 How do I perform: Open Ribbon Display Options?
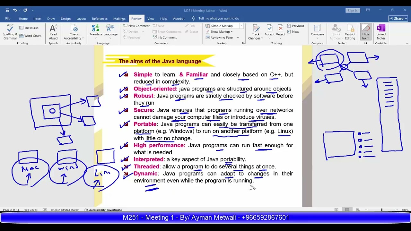(x=368, y=10)
